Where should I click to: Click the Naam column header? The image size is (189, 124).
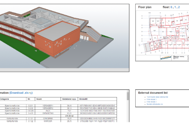point(48,99)
